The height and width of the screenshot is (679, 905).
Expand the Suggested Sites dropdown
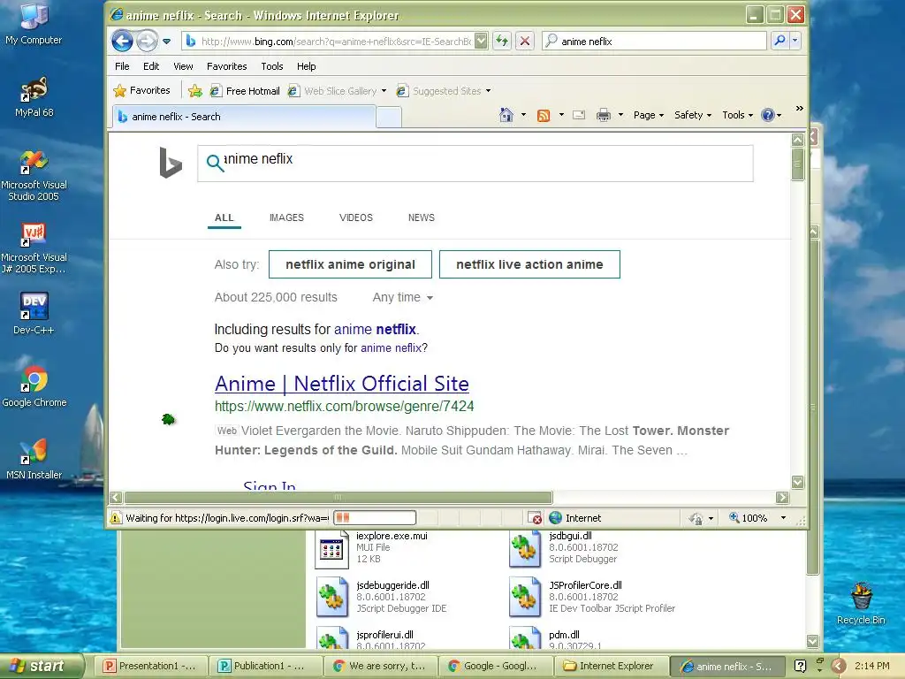click(x=488, y=91)
